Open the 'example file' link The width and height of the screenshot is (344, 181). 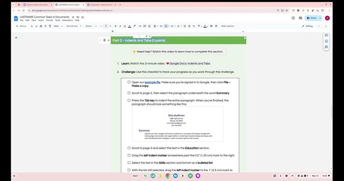click(152, 82)
